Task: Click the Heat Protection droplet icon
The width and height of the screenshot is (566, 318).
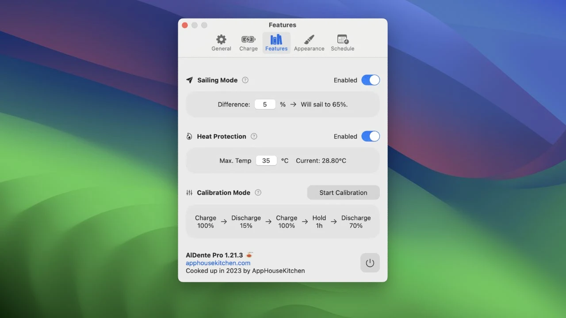Action: (189, 136)
